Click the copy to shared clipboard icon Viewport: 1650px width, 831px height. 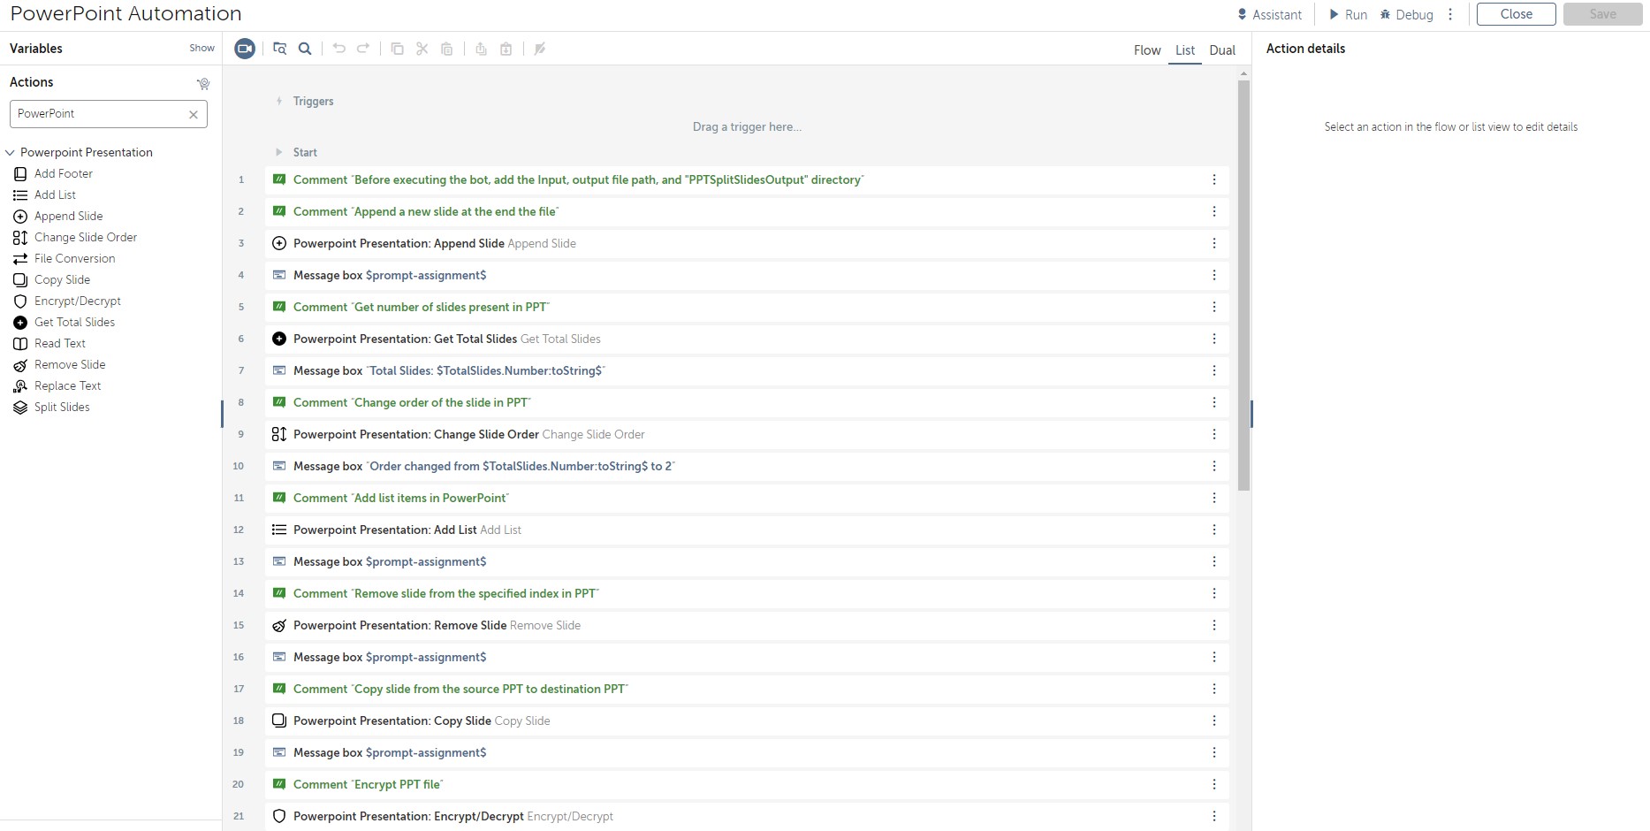point(481,49)
